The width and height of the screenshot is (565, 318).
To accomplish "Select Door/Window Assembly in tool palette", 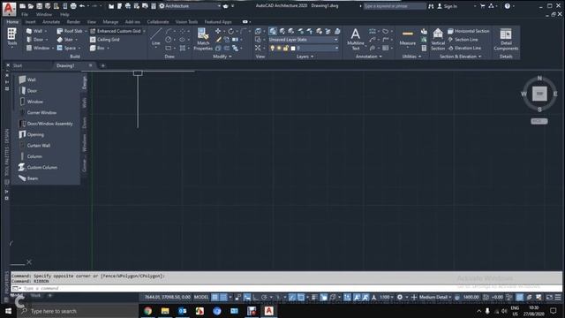I will (46, 124).
